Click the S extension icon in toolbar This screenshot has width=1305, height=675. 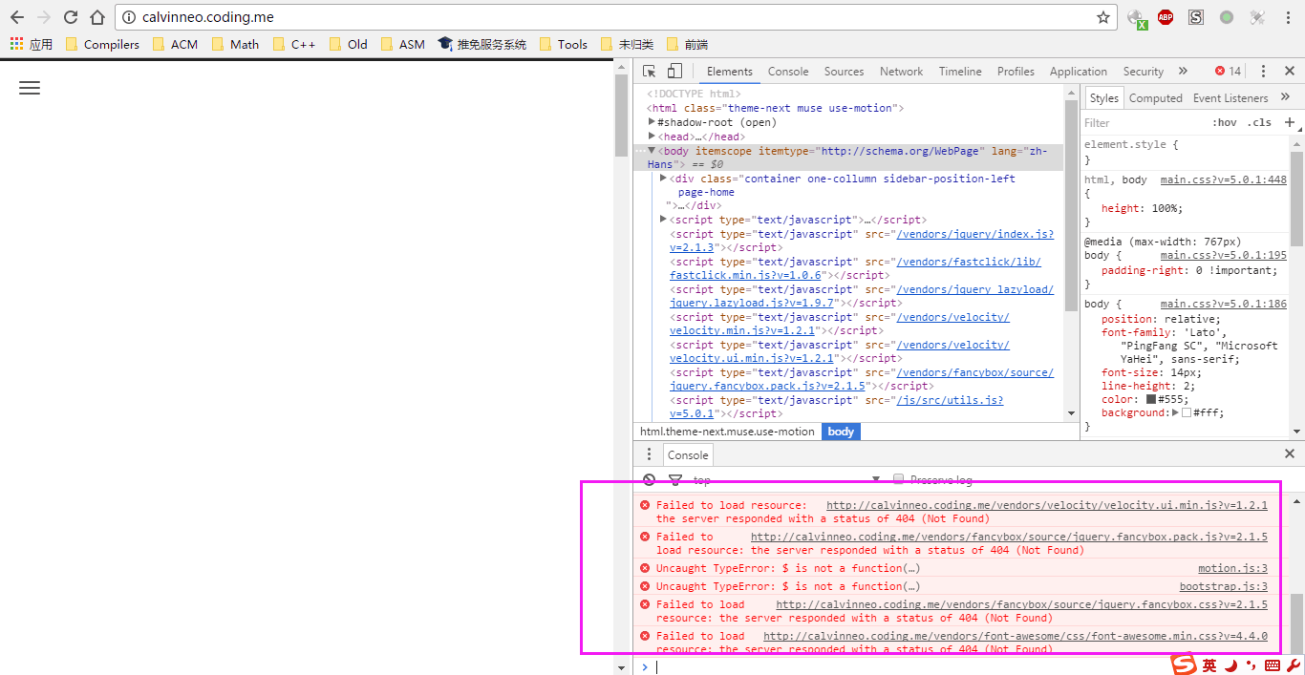point(1196,17)
